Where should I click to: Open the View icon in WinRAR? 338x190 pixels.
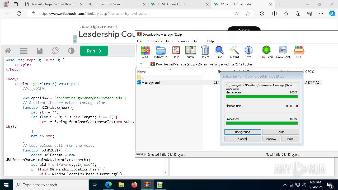190,52
